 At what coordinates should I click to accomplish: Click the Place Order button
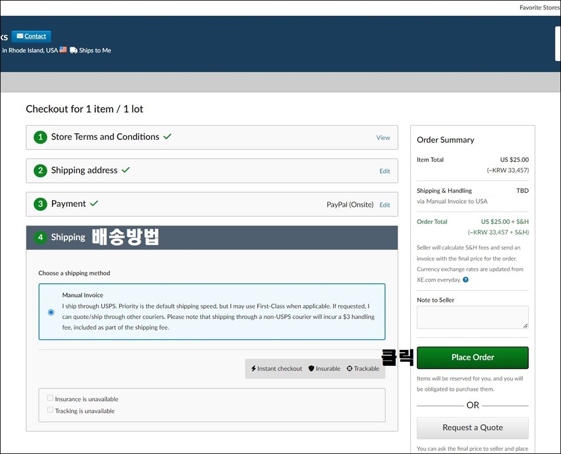click(x=473, y=358)
